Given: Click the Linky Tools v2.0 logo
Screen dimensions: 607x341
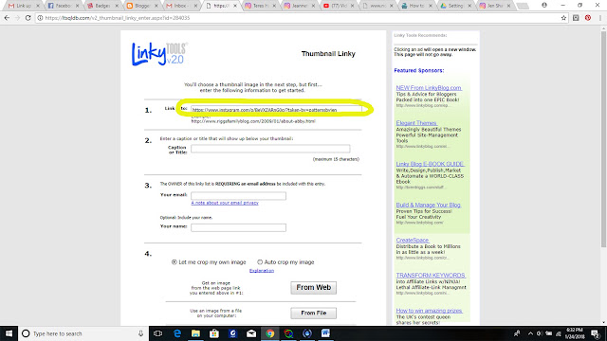Looking at the screenshot, I should 159,54.
